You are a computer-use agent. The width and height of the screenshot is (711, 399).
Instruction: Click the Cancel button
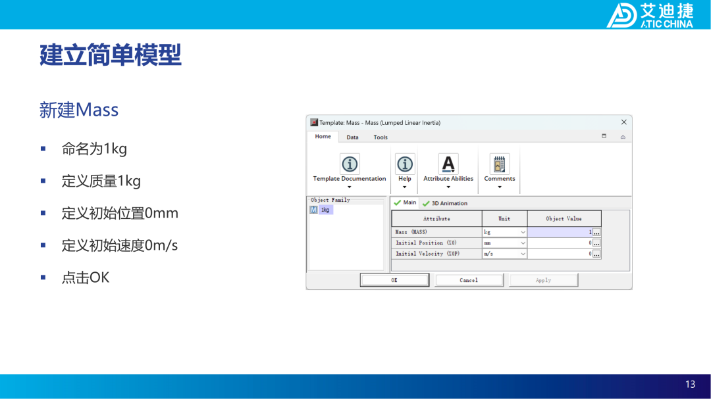click(x=469, y=280)
